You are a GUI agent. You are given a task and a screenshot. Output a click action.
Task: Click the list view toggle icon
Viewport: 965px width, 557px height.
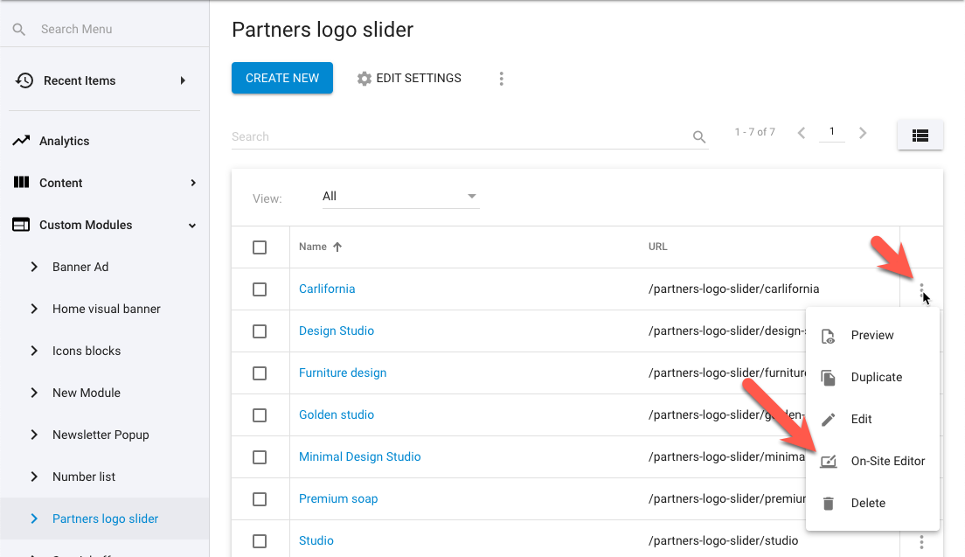tap(919, 136)
